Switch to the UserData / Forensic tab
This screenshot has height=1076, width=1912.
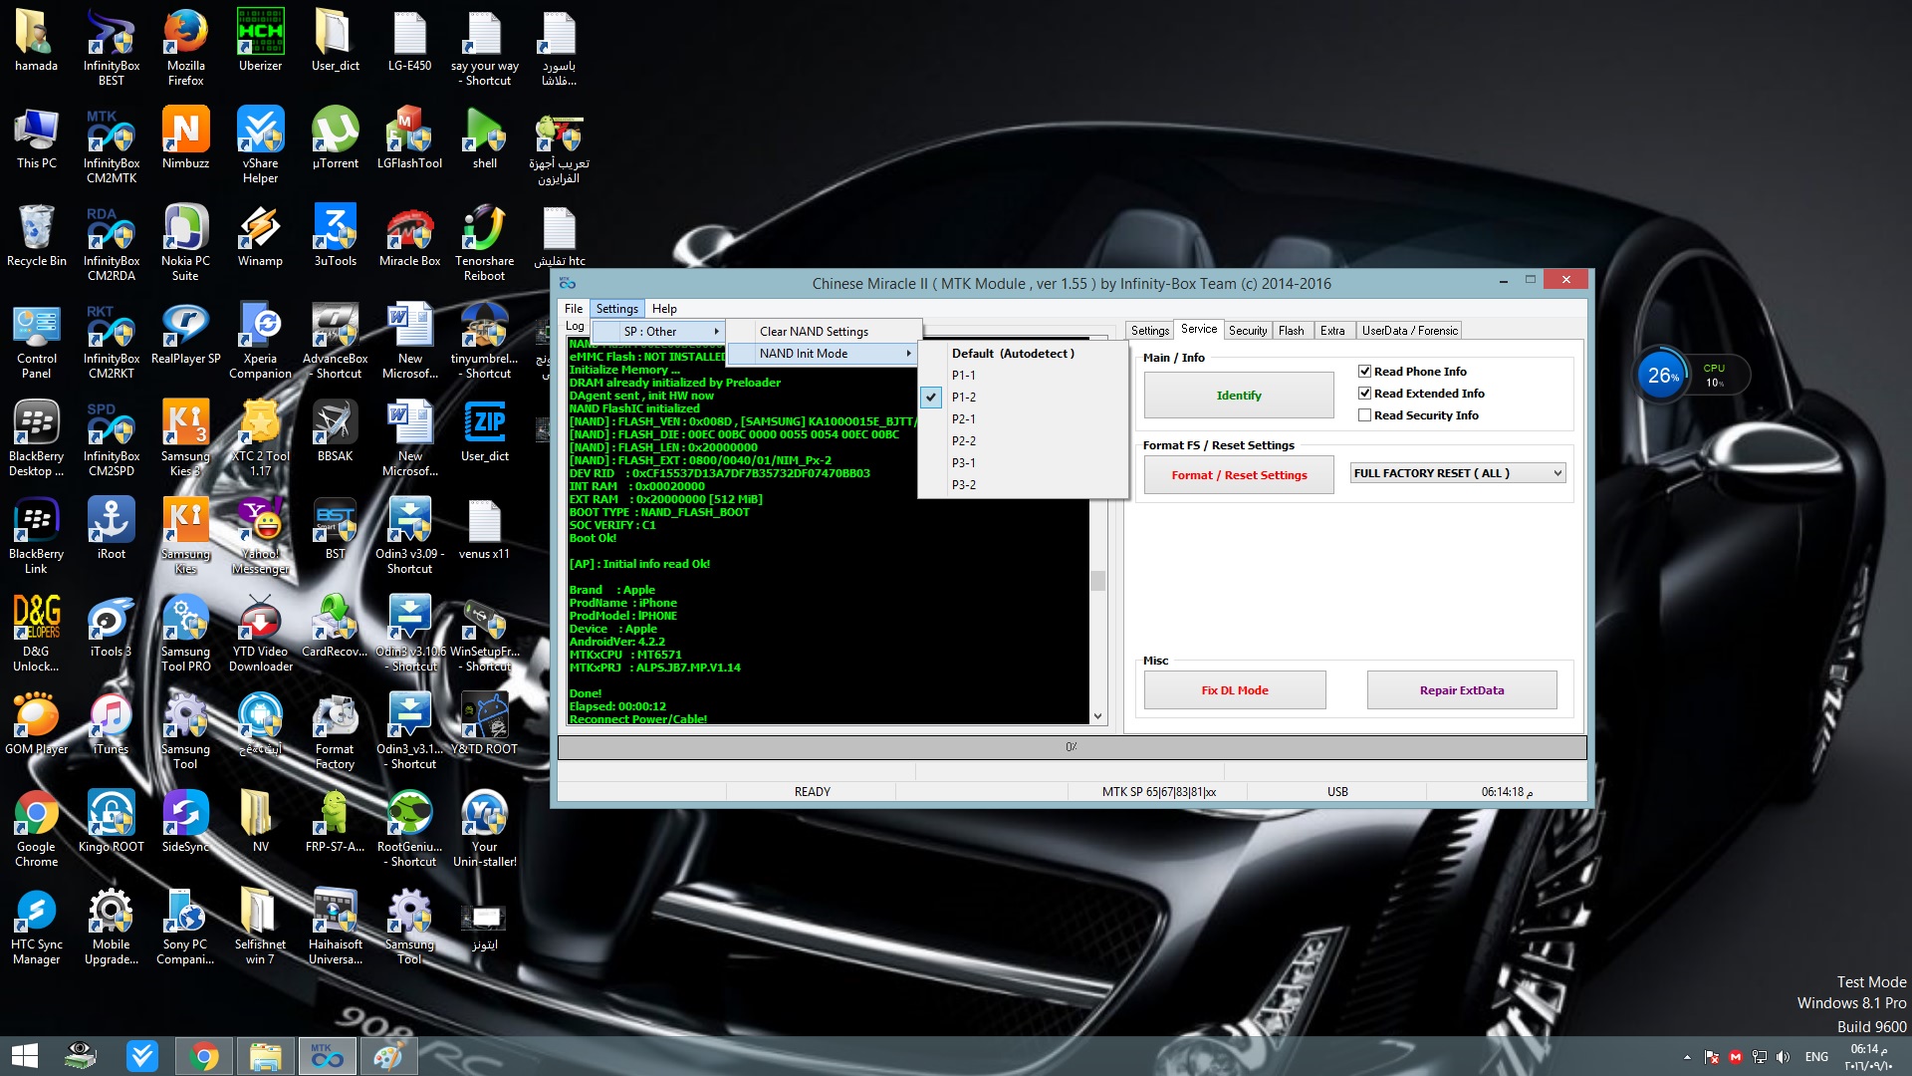click(1409, 331)
